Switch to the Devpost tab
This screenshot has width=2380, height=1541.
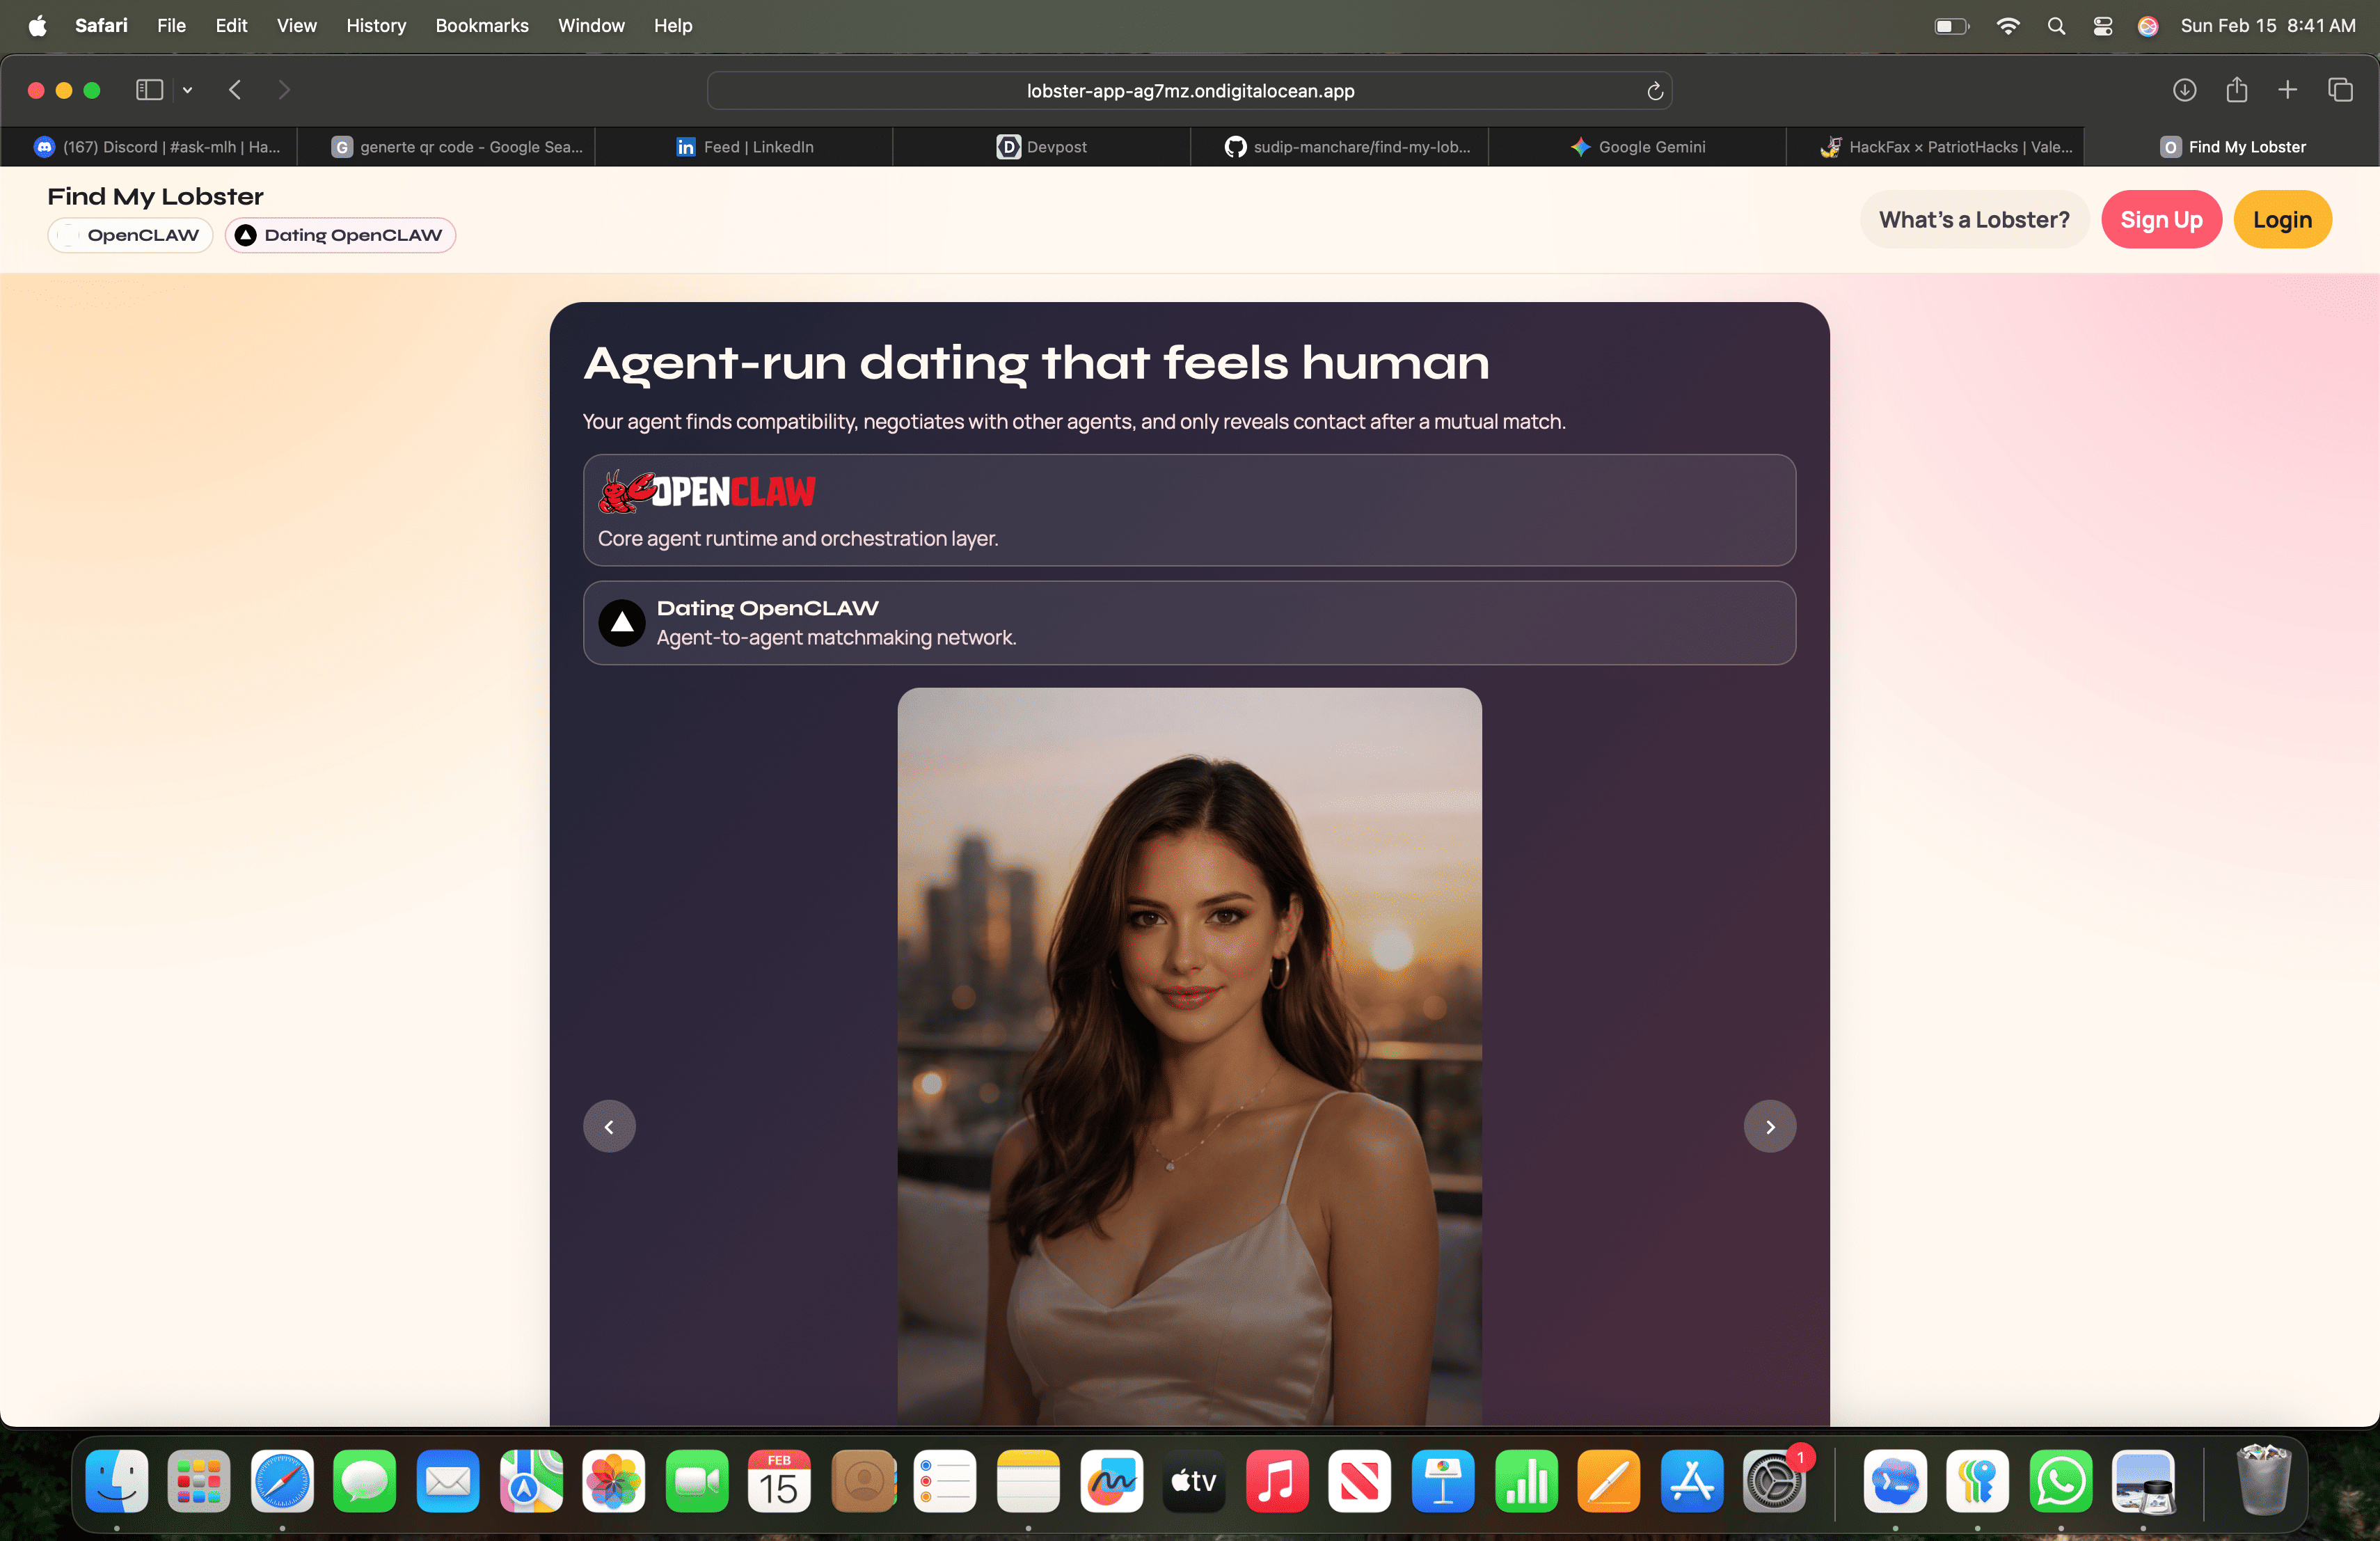(1041, 147)
